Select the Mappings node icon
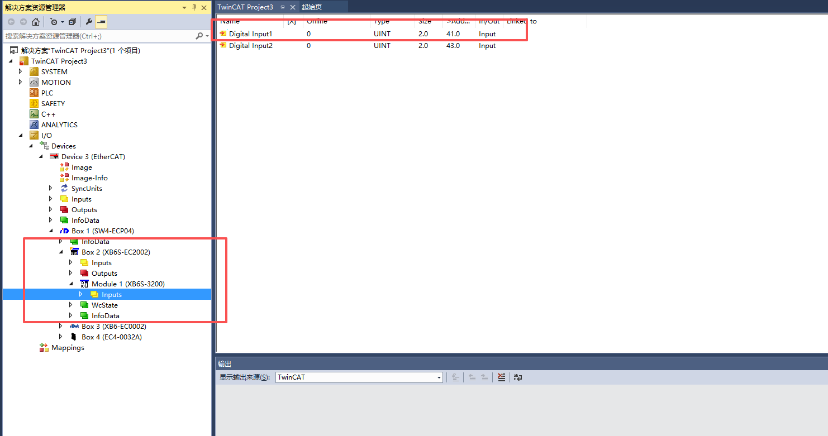This screenshot has height=436, width=828. click(x=44, y=348)
